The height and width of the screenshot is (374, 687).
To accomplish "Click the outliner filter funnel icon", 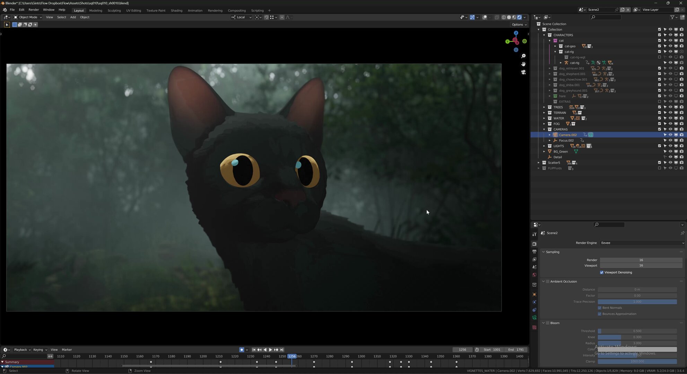I will click(672, 17).
